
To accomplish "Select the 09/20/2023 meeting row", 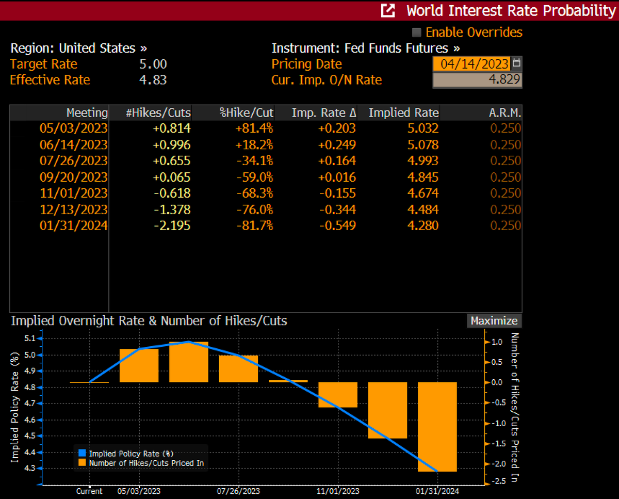I will point(266,177).
